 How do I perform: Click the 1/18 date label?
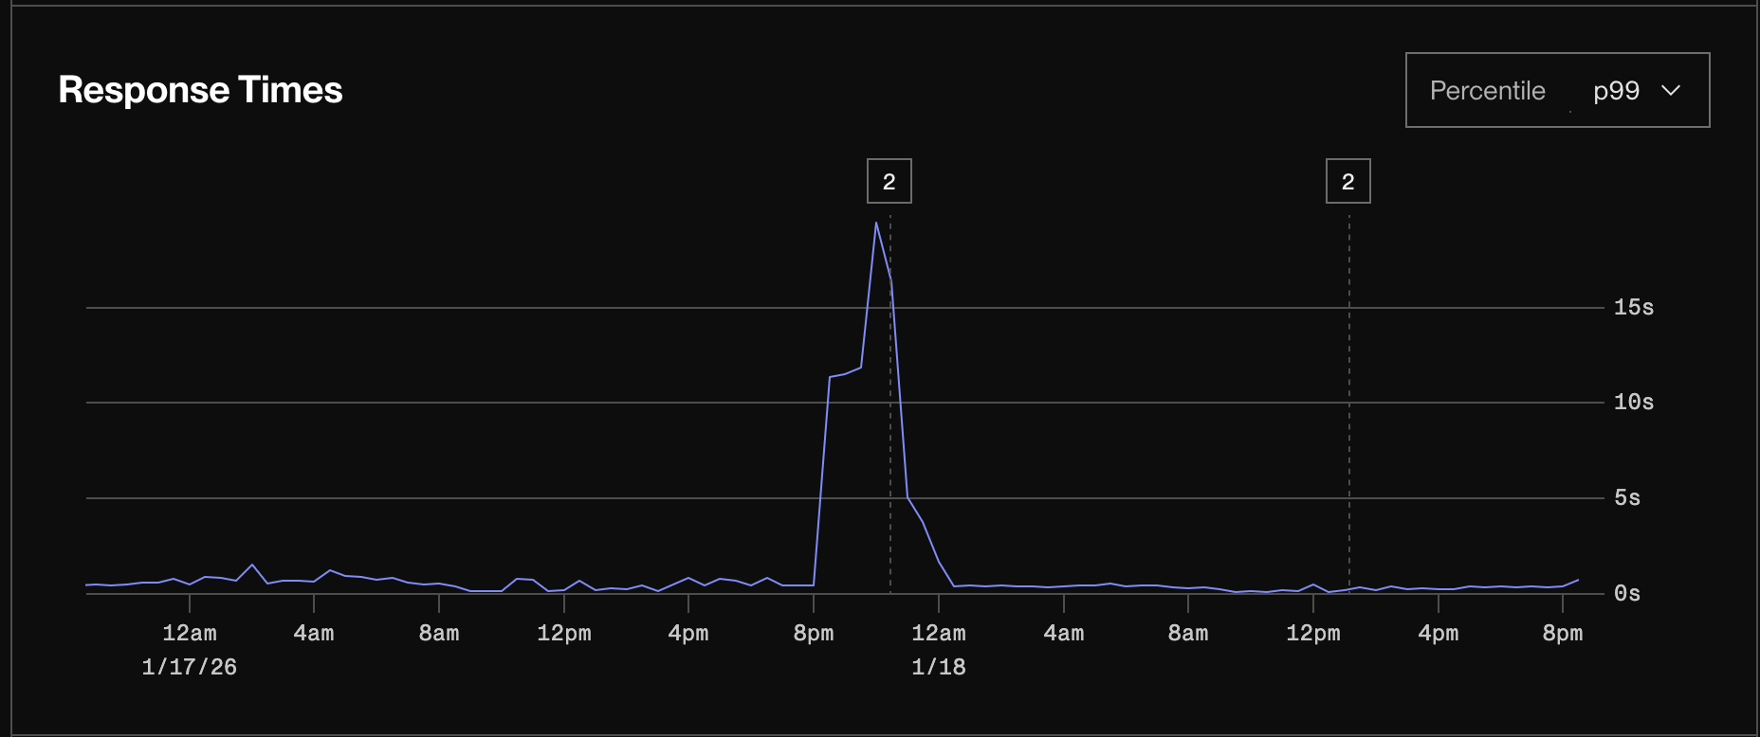tap(938, 667)
